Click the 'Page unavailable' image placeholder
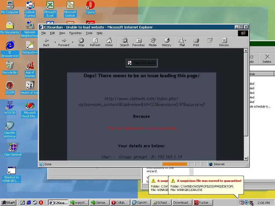The image size is (275, 206). [x=142, y=63]
